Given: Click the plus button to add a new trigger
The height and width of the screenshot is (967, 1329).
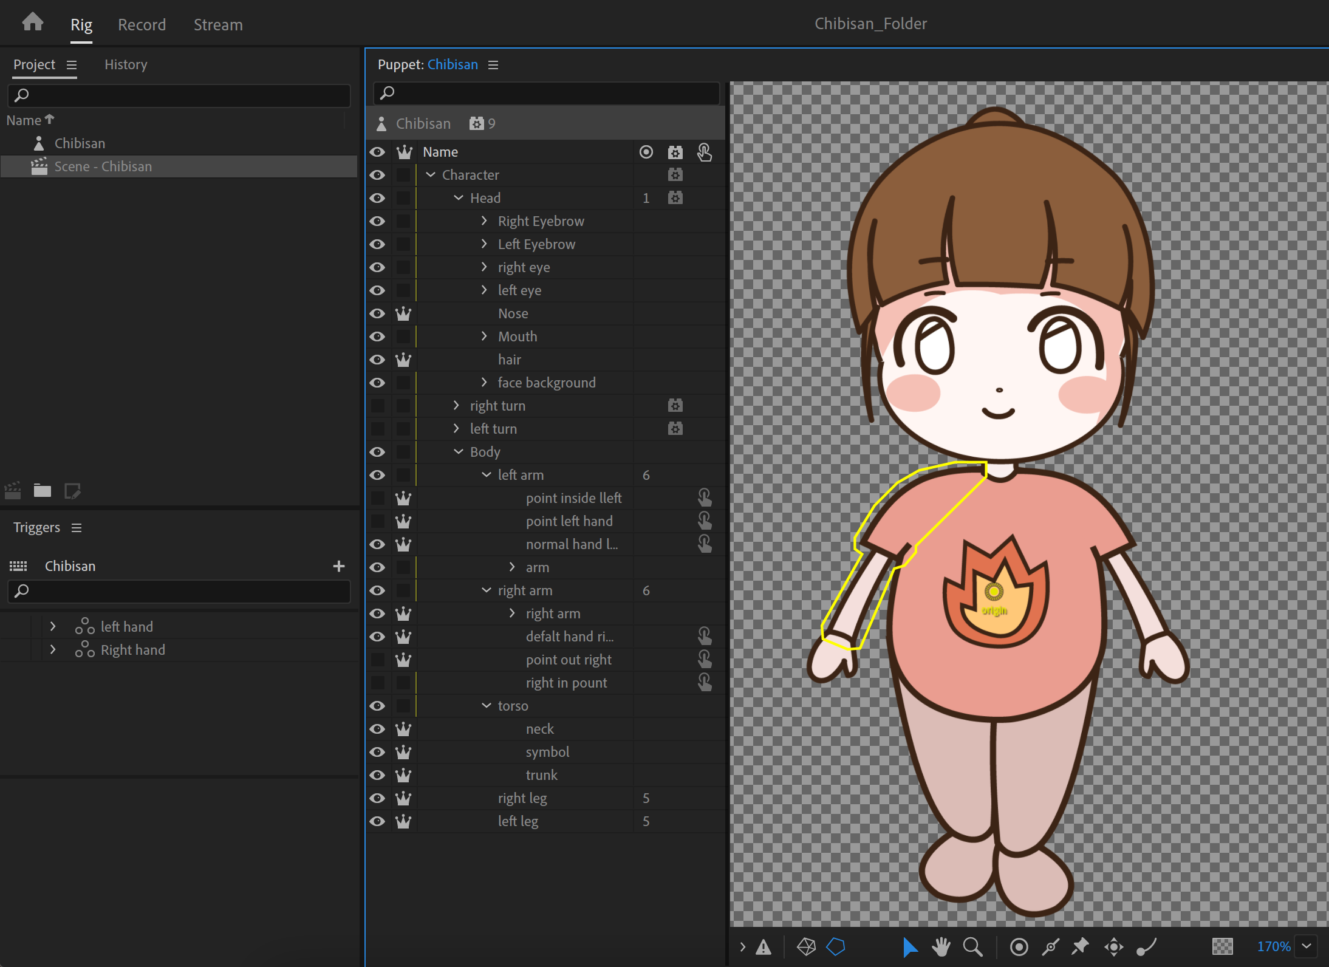Looking at the screenshot, I should [339, 566].
